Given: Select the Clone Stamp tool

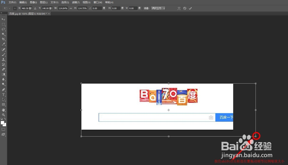Looking at the screenshot, I should click(x=3, y=59).
